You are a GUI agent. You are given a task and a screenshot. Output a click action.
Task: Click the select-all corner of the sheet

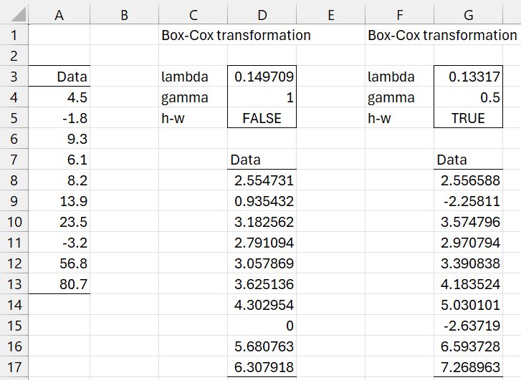point(14,13)
